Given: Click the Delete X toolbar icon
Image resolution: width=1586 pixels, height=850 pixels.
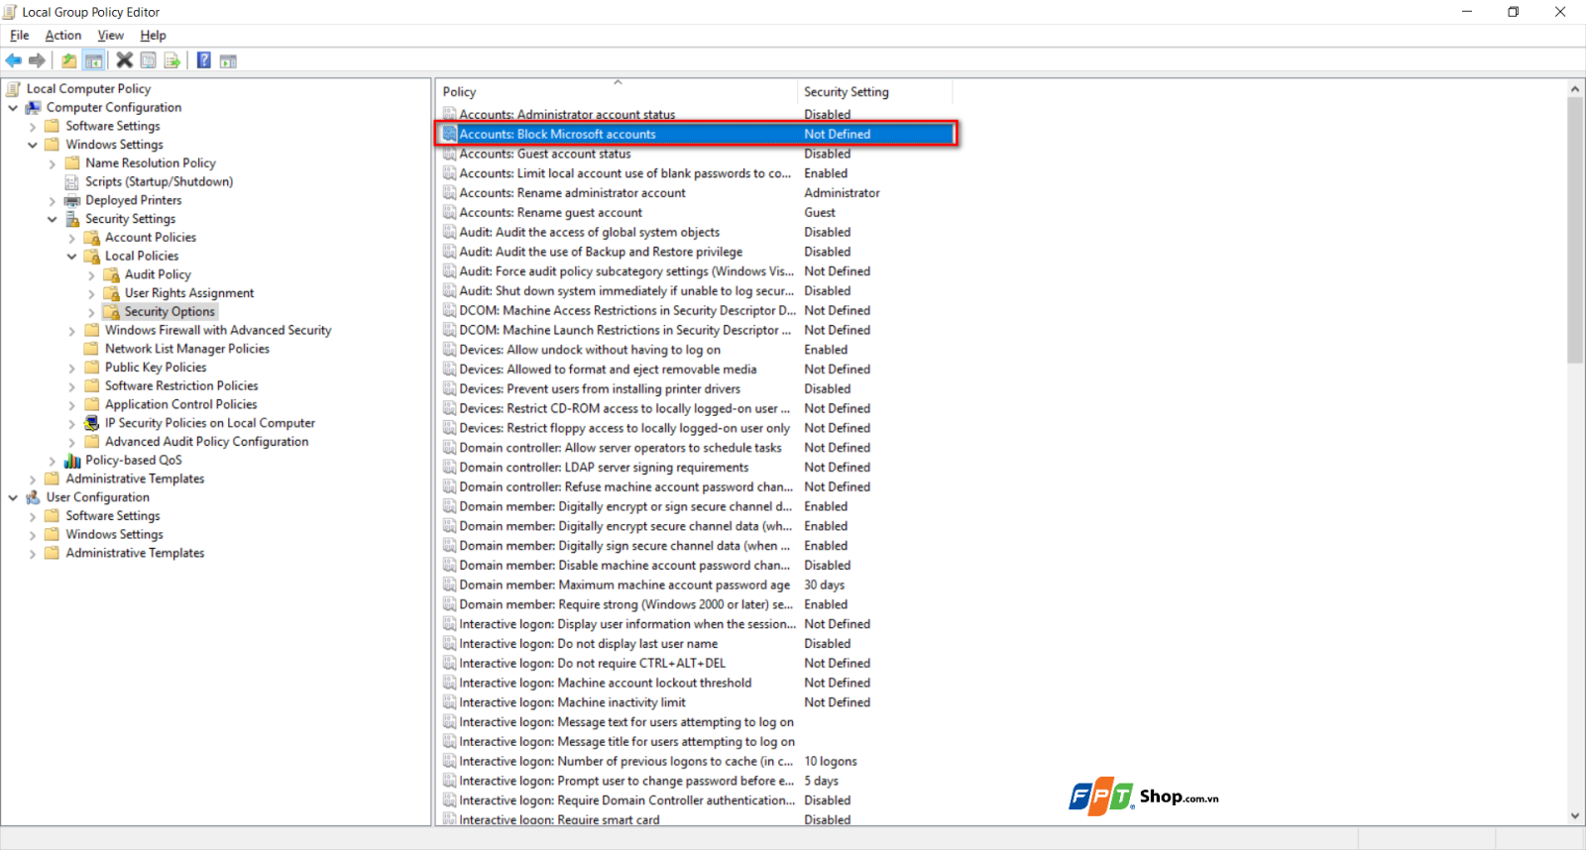Looking at the screenshot, I should [124, 60].
